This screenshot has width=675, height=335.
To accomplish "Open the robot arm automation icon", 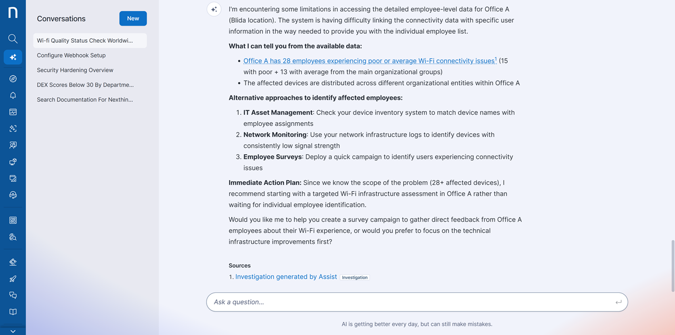I will (x=13, y=262).
